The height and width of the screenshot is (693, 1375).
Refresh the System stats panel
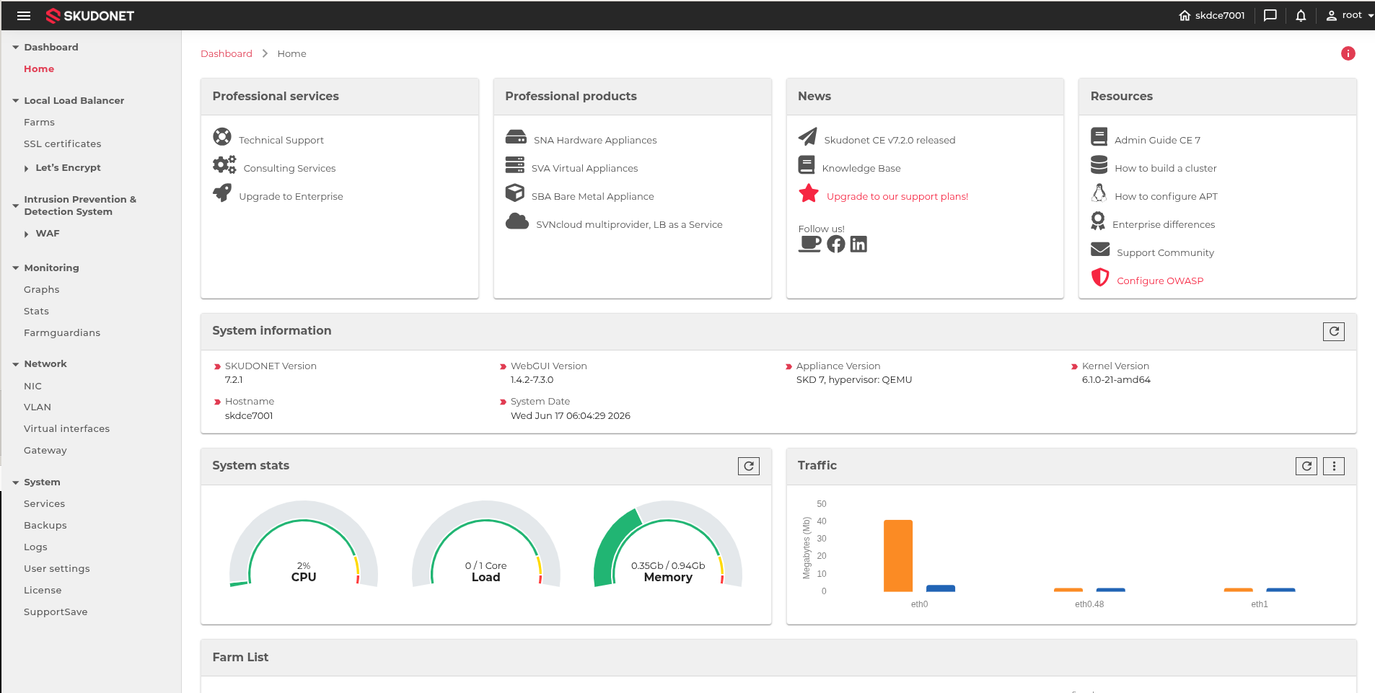[749, 466]
